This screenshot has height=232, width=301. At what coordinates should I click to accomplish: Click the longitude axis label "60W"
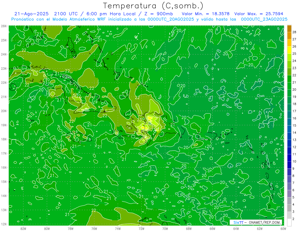(x=283, y=228)
